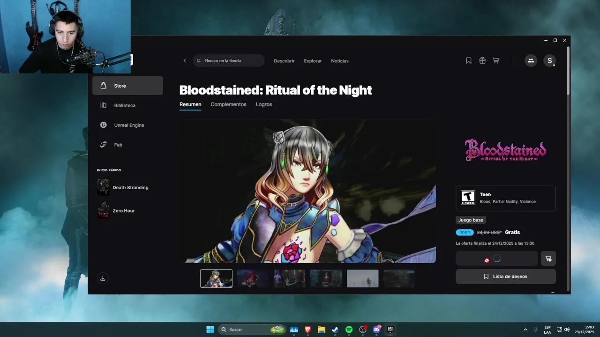Show hidden system tray icons
Viewport: 600px width, 337px height.
525,330
